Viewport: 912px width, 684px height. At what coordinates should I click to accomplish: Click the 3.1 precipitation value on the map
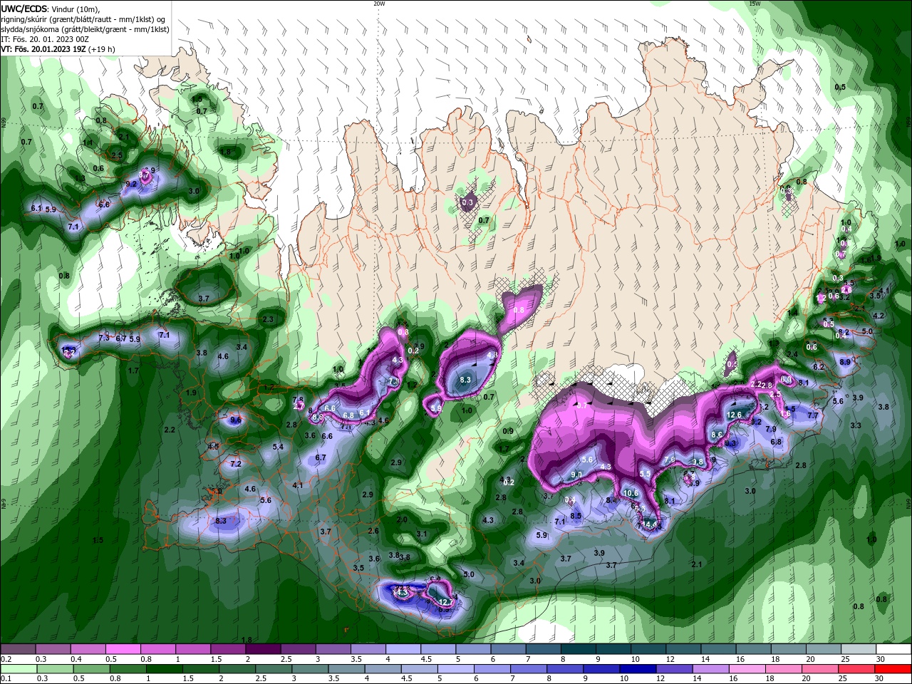[422, 534]
